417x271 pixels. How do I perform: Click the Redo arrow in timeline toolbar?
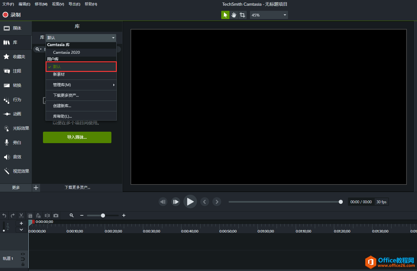(x=13, y=215)
